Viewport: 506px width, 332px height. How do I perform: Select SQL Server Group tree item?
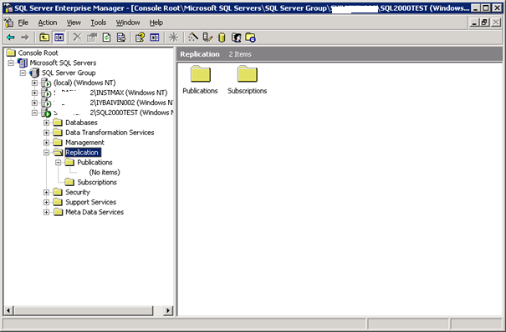pyautogui.click(x=69, y=73)
